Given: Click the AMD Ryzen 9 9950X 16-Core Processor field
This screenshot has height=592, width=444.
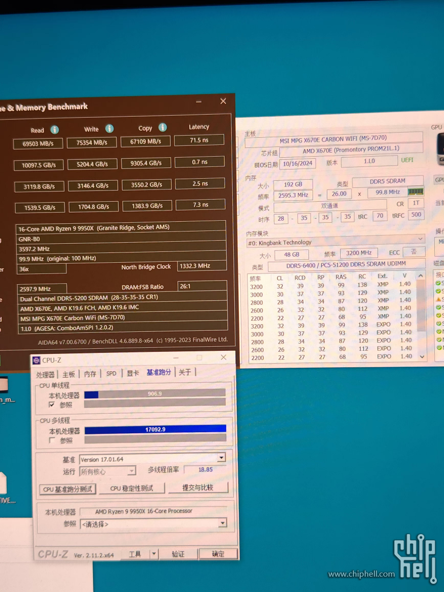Looking at the screenshot, I should 153,511.
